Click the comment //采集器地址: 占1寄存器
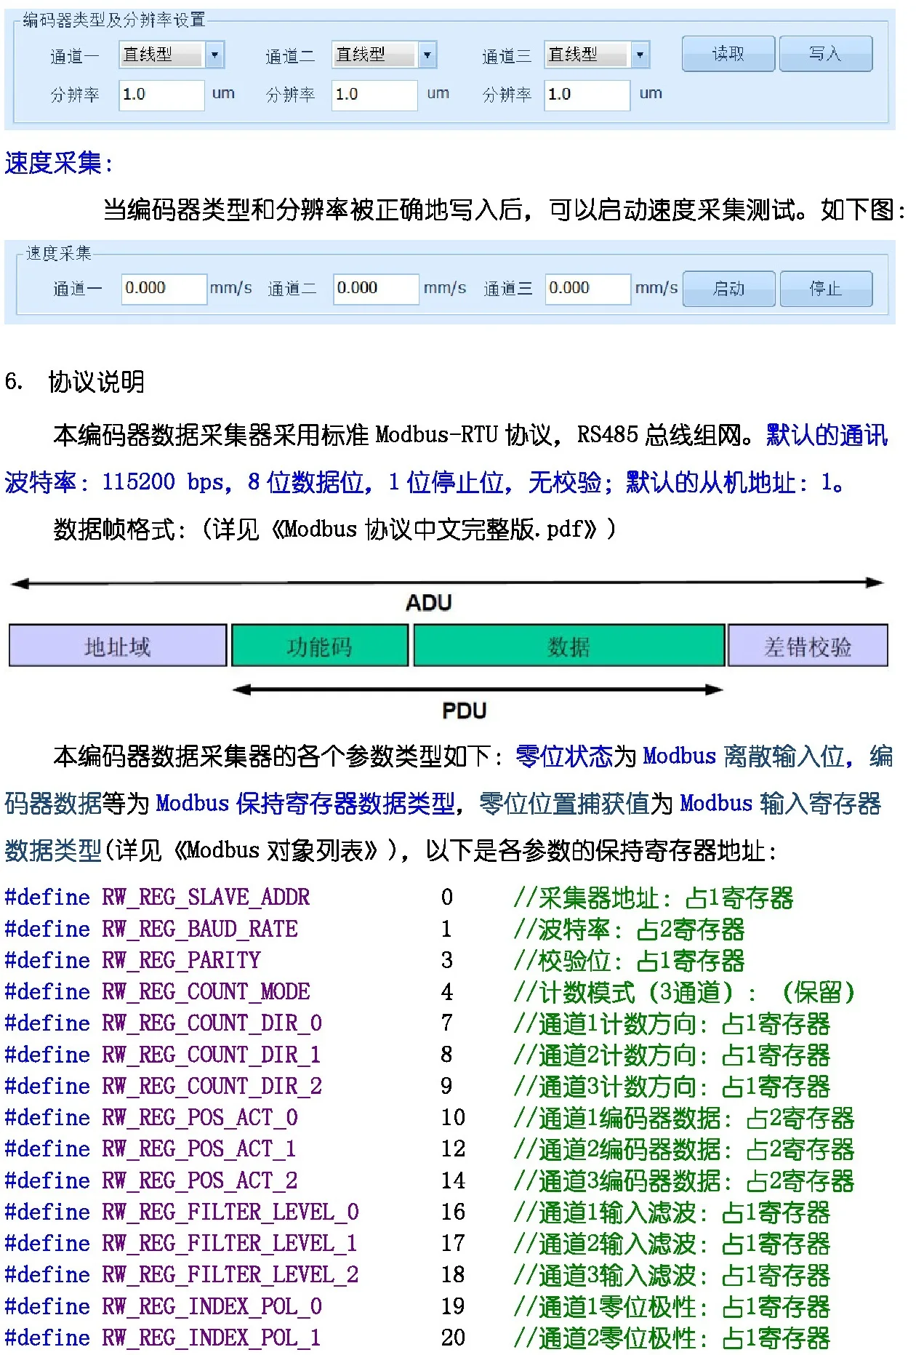 tap(654, 898)
